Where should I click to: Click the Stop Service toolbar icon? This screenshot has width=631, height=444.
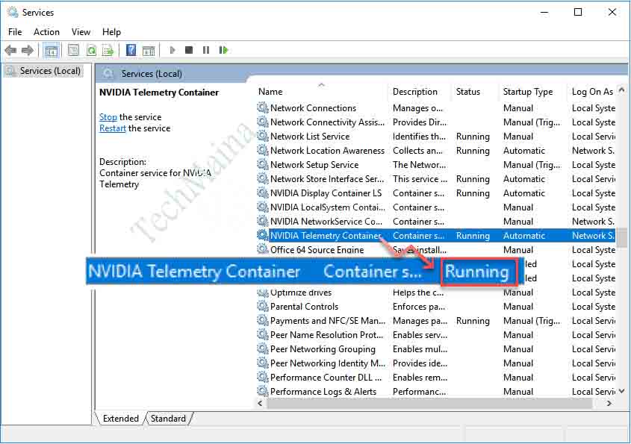pos(189,50)
